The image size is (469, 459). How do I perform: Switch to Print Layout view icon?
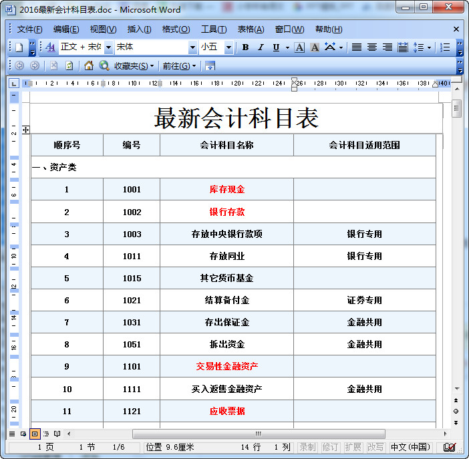pyautogui.click(x=35, y=434)
